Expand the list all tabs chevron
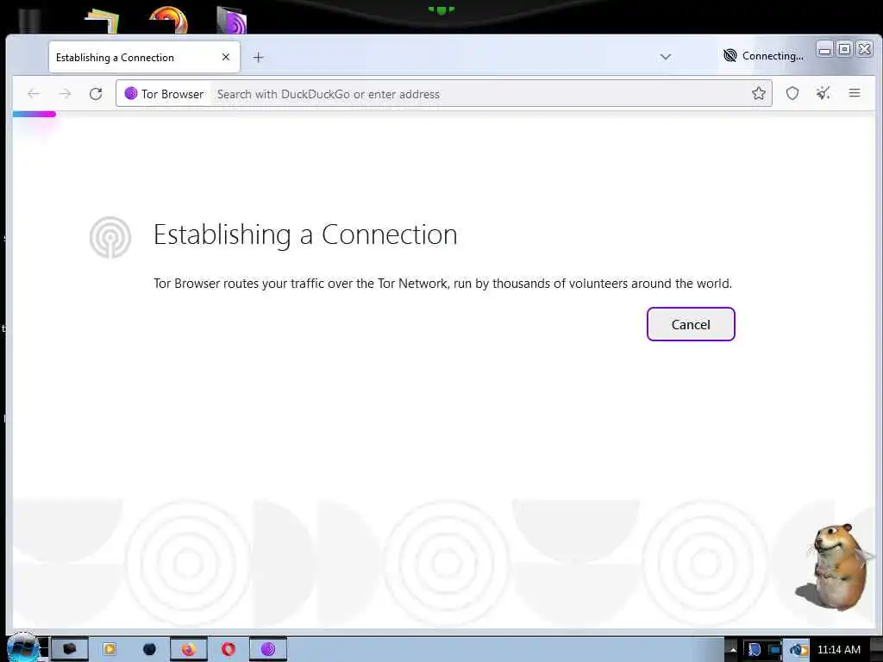 click(x=666, y=57)
